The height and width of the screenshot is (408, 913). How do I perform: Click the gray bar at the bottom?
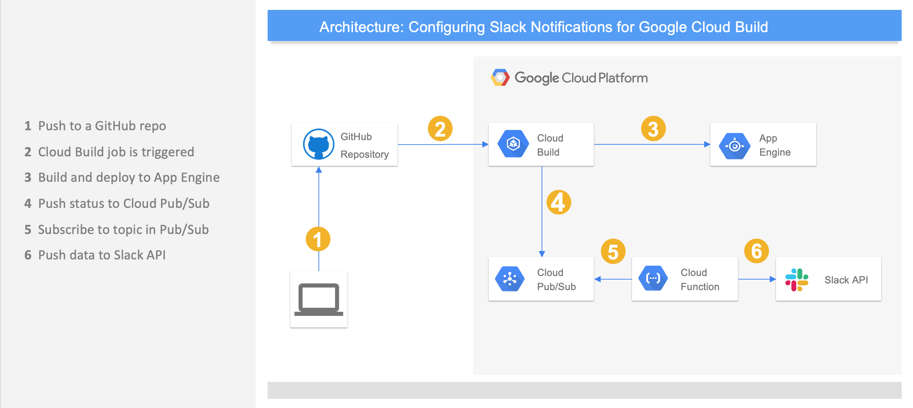click(x=584, y=390)
